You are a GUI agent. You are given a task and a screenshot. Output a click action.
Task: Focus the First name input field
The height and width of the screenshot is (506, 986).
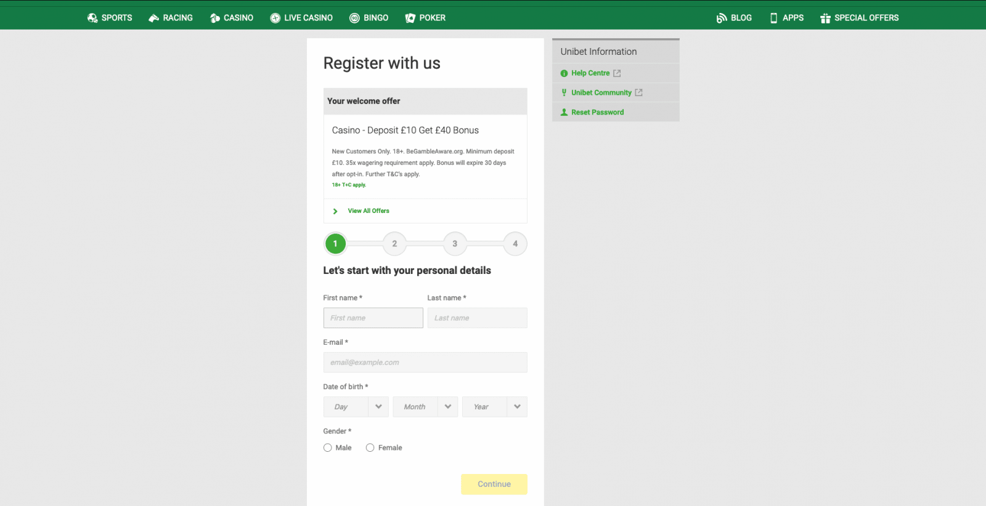(373, 318)
